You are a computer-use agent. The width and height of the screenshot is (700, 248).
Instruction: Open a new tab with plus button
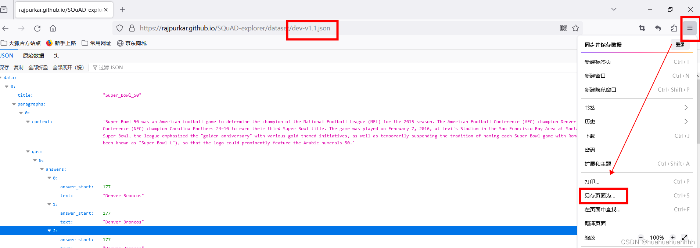click(x=122, y=10)
